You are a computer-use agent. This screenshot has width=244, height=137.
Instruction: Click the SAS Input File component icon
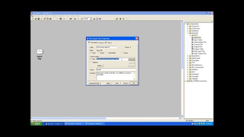click(192, 51)
